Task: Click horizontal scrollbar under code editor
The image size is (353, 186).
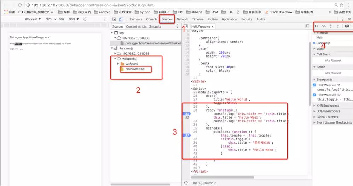Action: tap(222, 177)
